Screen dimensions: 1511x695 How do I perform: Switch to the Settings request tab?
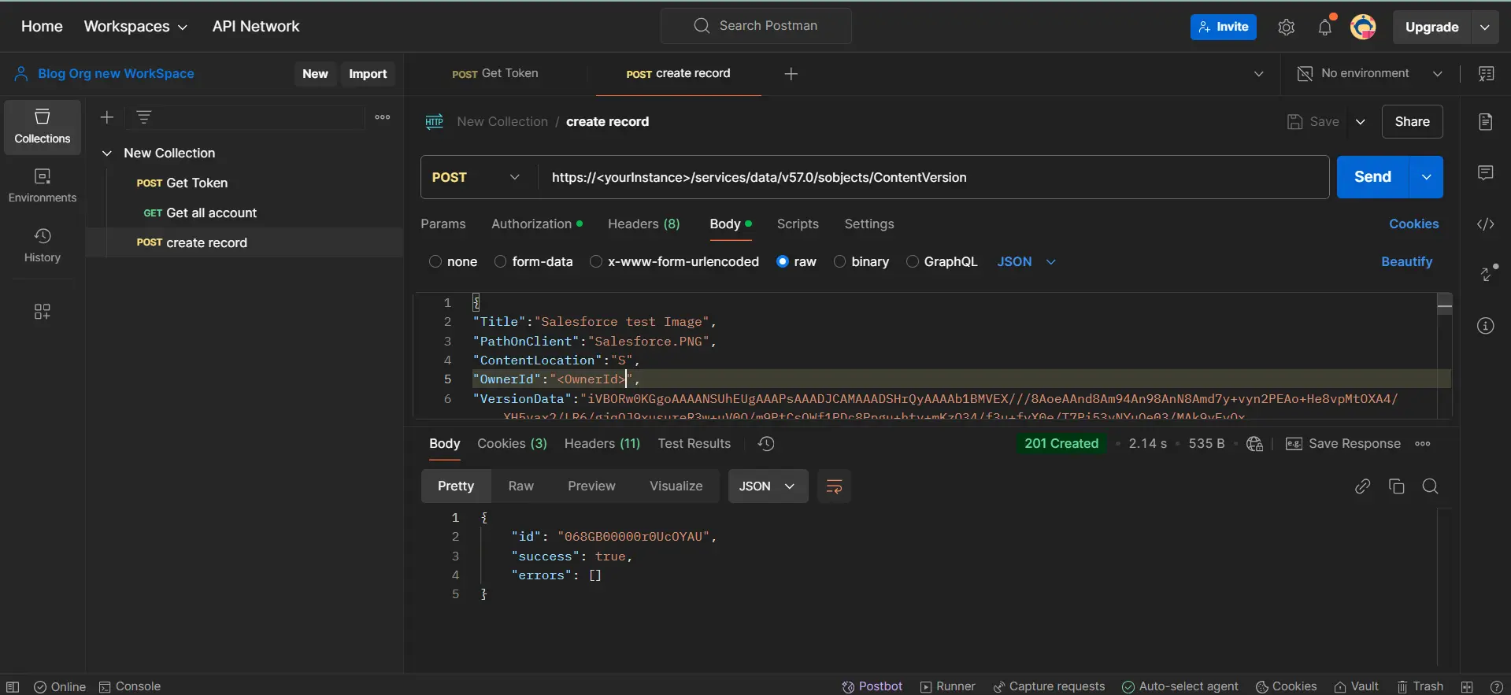[x=869, y=224]
